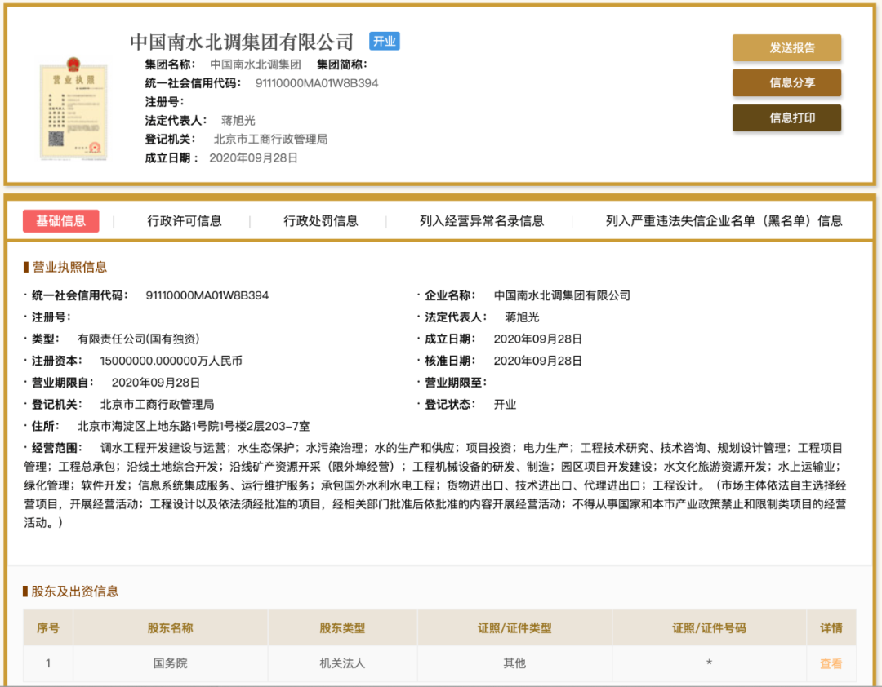Open the 行政处罚信息 tab
Screen dimensions: 882x687
pyautogui.click(x=321, y=221)
